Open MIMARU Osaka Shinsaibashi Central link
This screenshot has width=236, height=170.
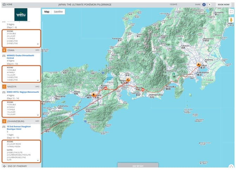pos(20,57)
